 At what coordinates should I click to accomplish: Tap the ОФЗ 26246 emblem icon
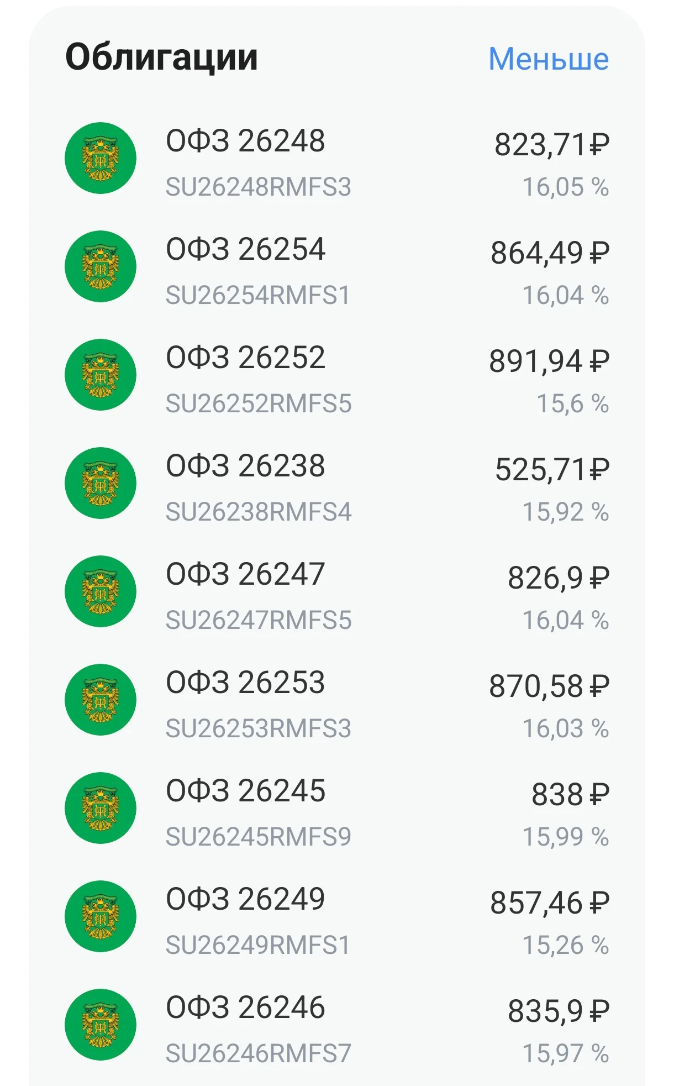coord(101,1025)
